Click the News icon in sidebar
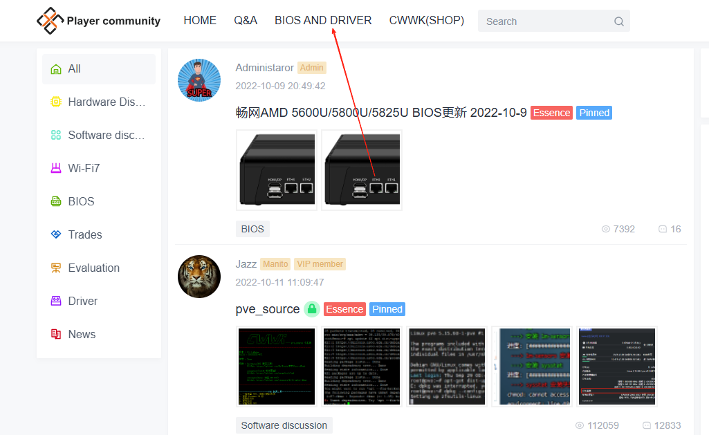 (x=56, y=334)
